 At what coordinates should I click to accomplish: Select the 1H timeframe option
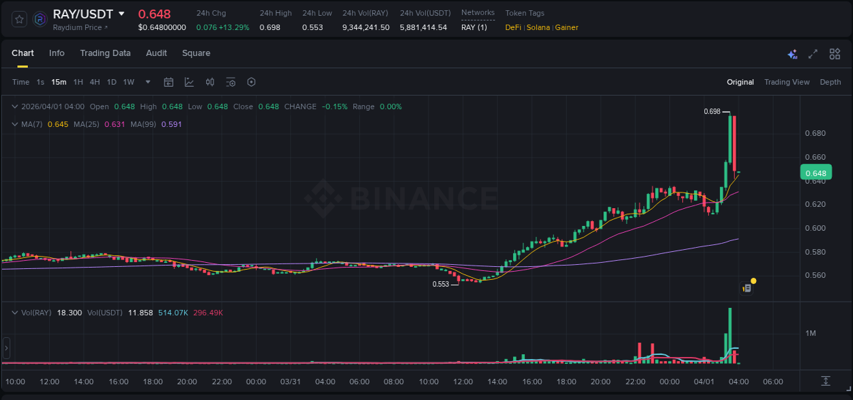click(x=78, y=82)
